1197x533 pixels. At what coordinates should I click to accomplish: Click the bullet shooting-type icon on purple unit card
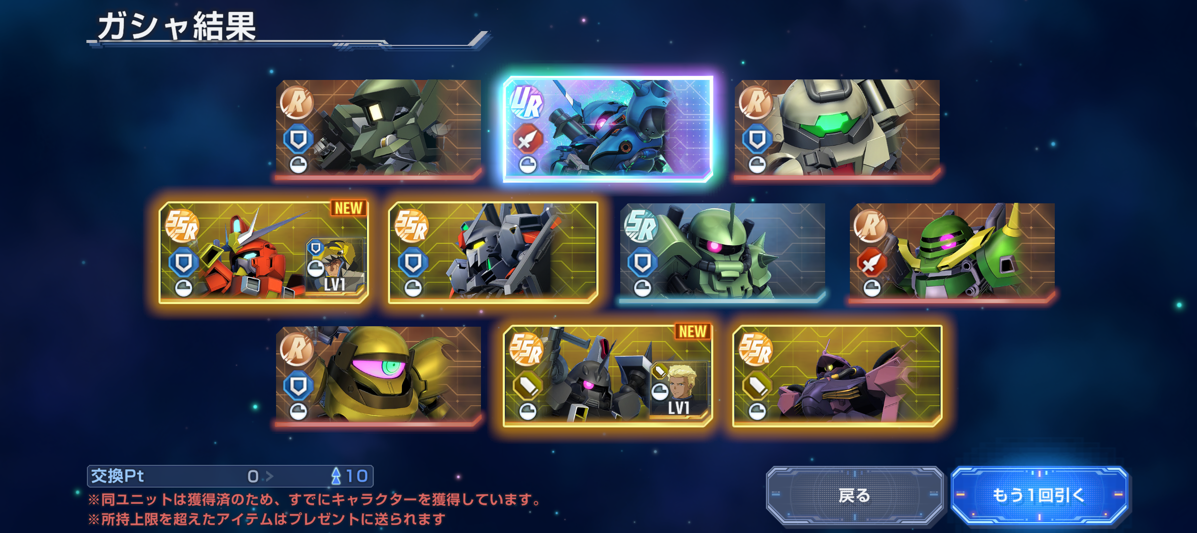coord(757,386)
